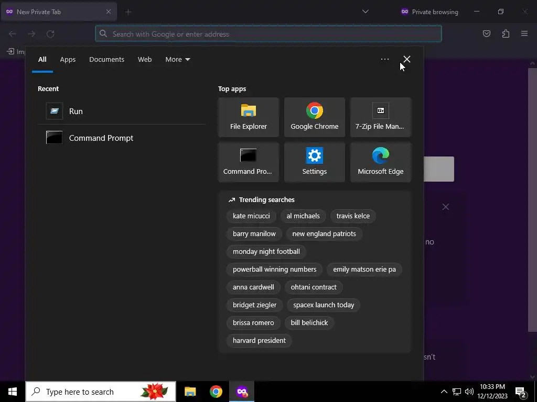This screenshot has width=537, height=402.
Task: Open the taskbar clock and date
Action: [x=492, y=392]
